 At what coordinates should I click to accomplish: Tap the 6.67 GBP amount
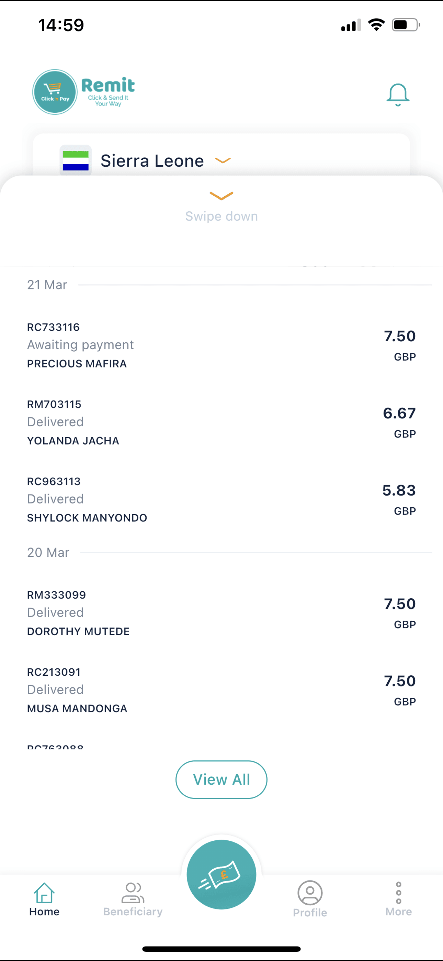click(399, 423)
